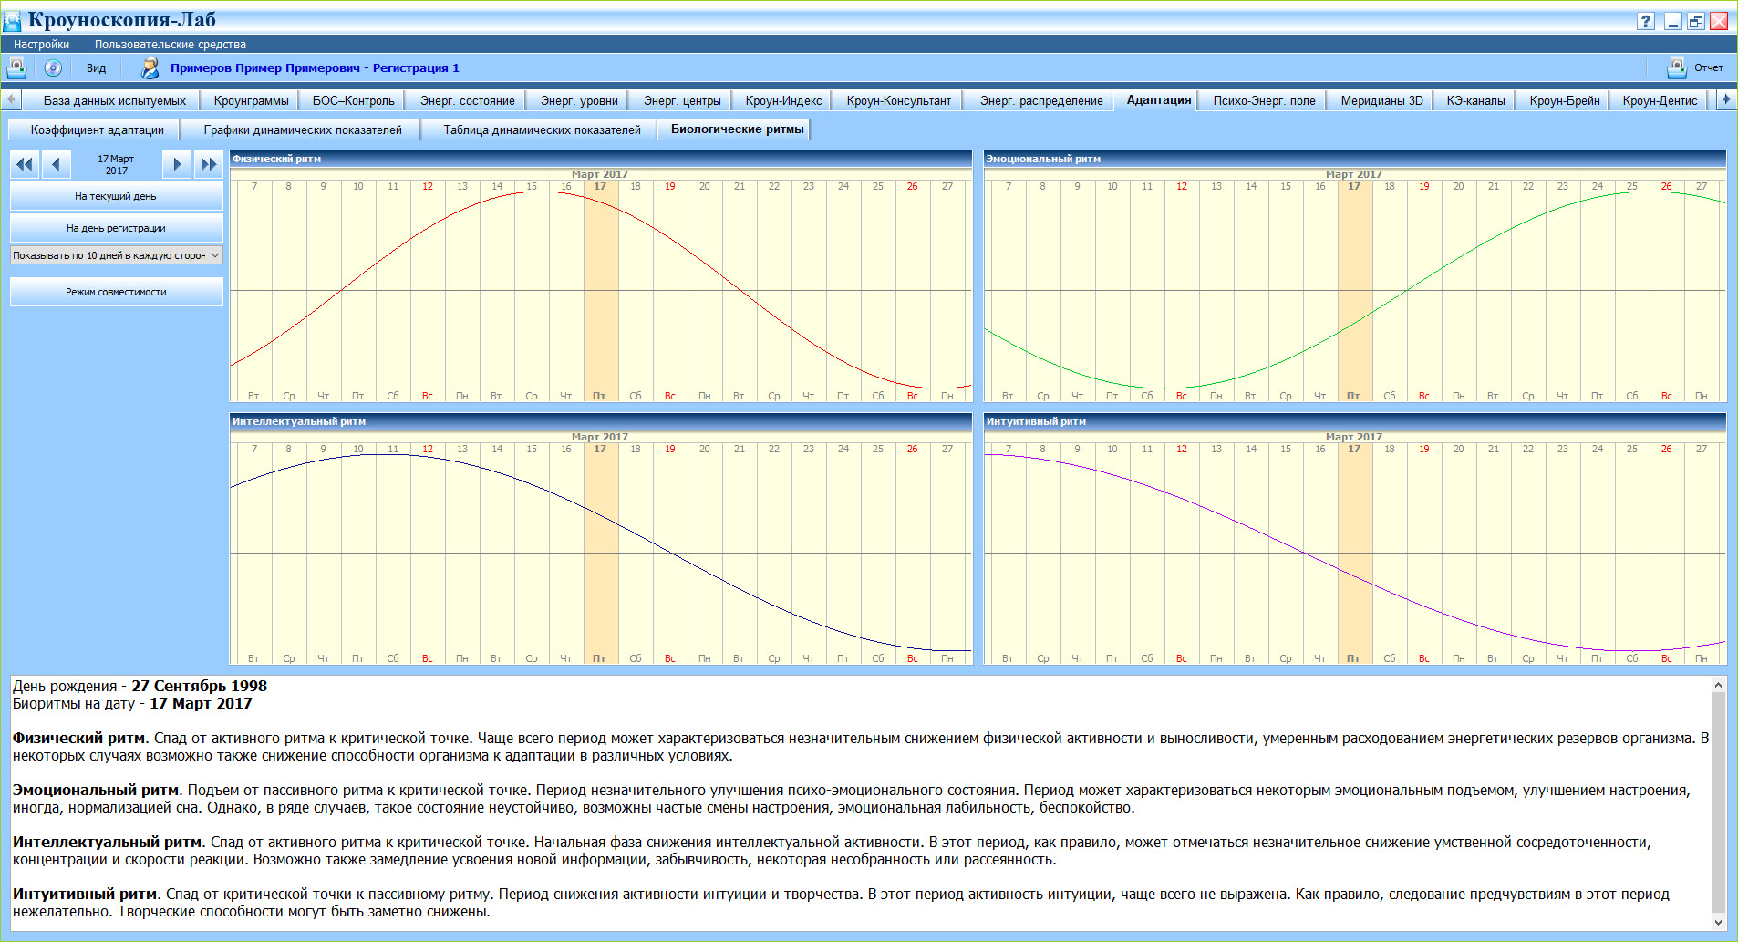
Task: Click На день регистрации button
Action: (x=116, y=228)
